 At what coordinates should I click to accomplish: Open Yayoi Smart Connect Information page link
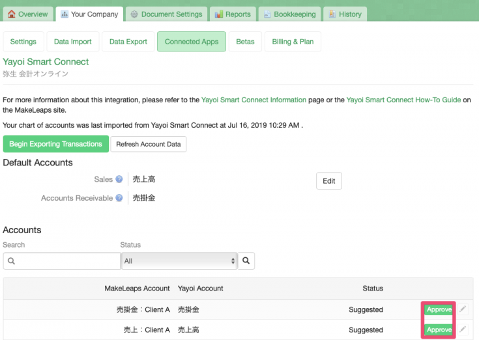[254, 100]
